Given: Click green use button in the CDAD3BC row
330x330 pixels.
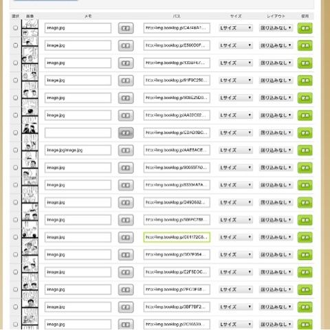Looking at the screenshot, I should (305, 133).
